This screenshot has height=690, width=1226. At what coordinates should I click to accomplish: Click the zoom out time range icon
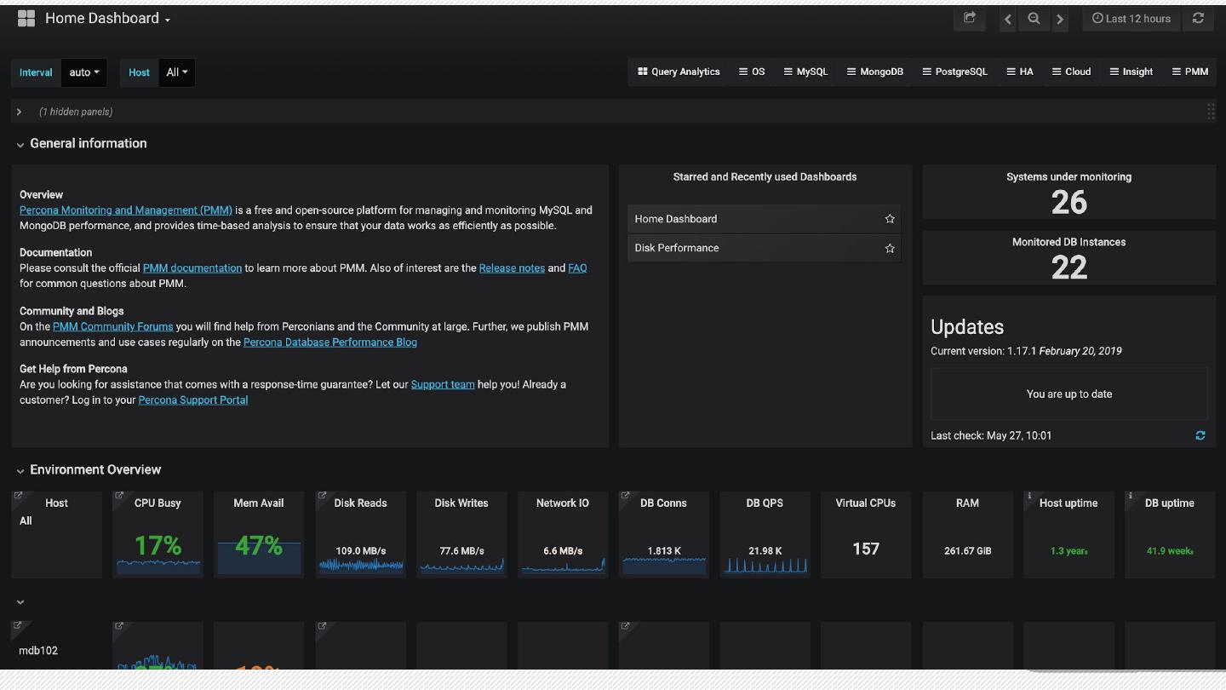point(1034,19)
